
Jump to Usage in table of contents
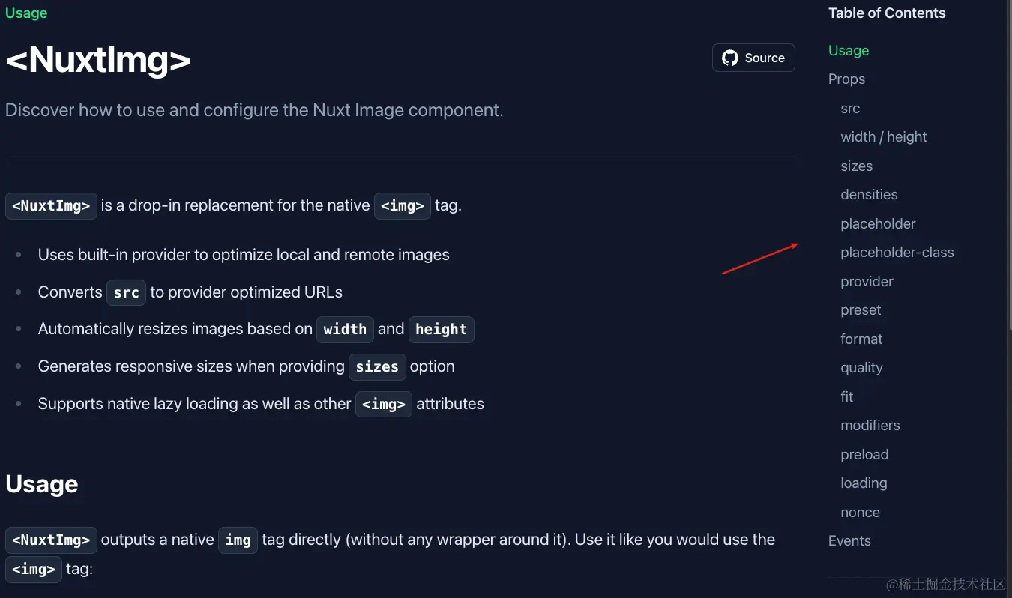[849, 50]
